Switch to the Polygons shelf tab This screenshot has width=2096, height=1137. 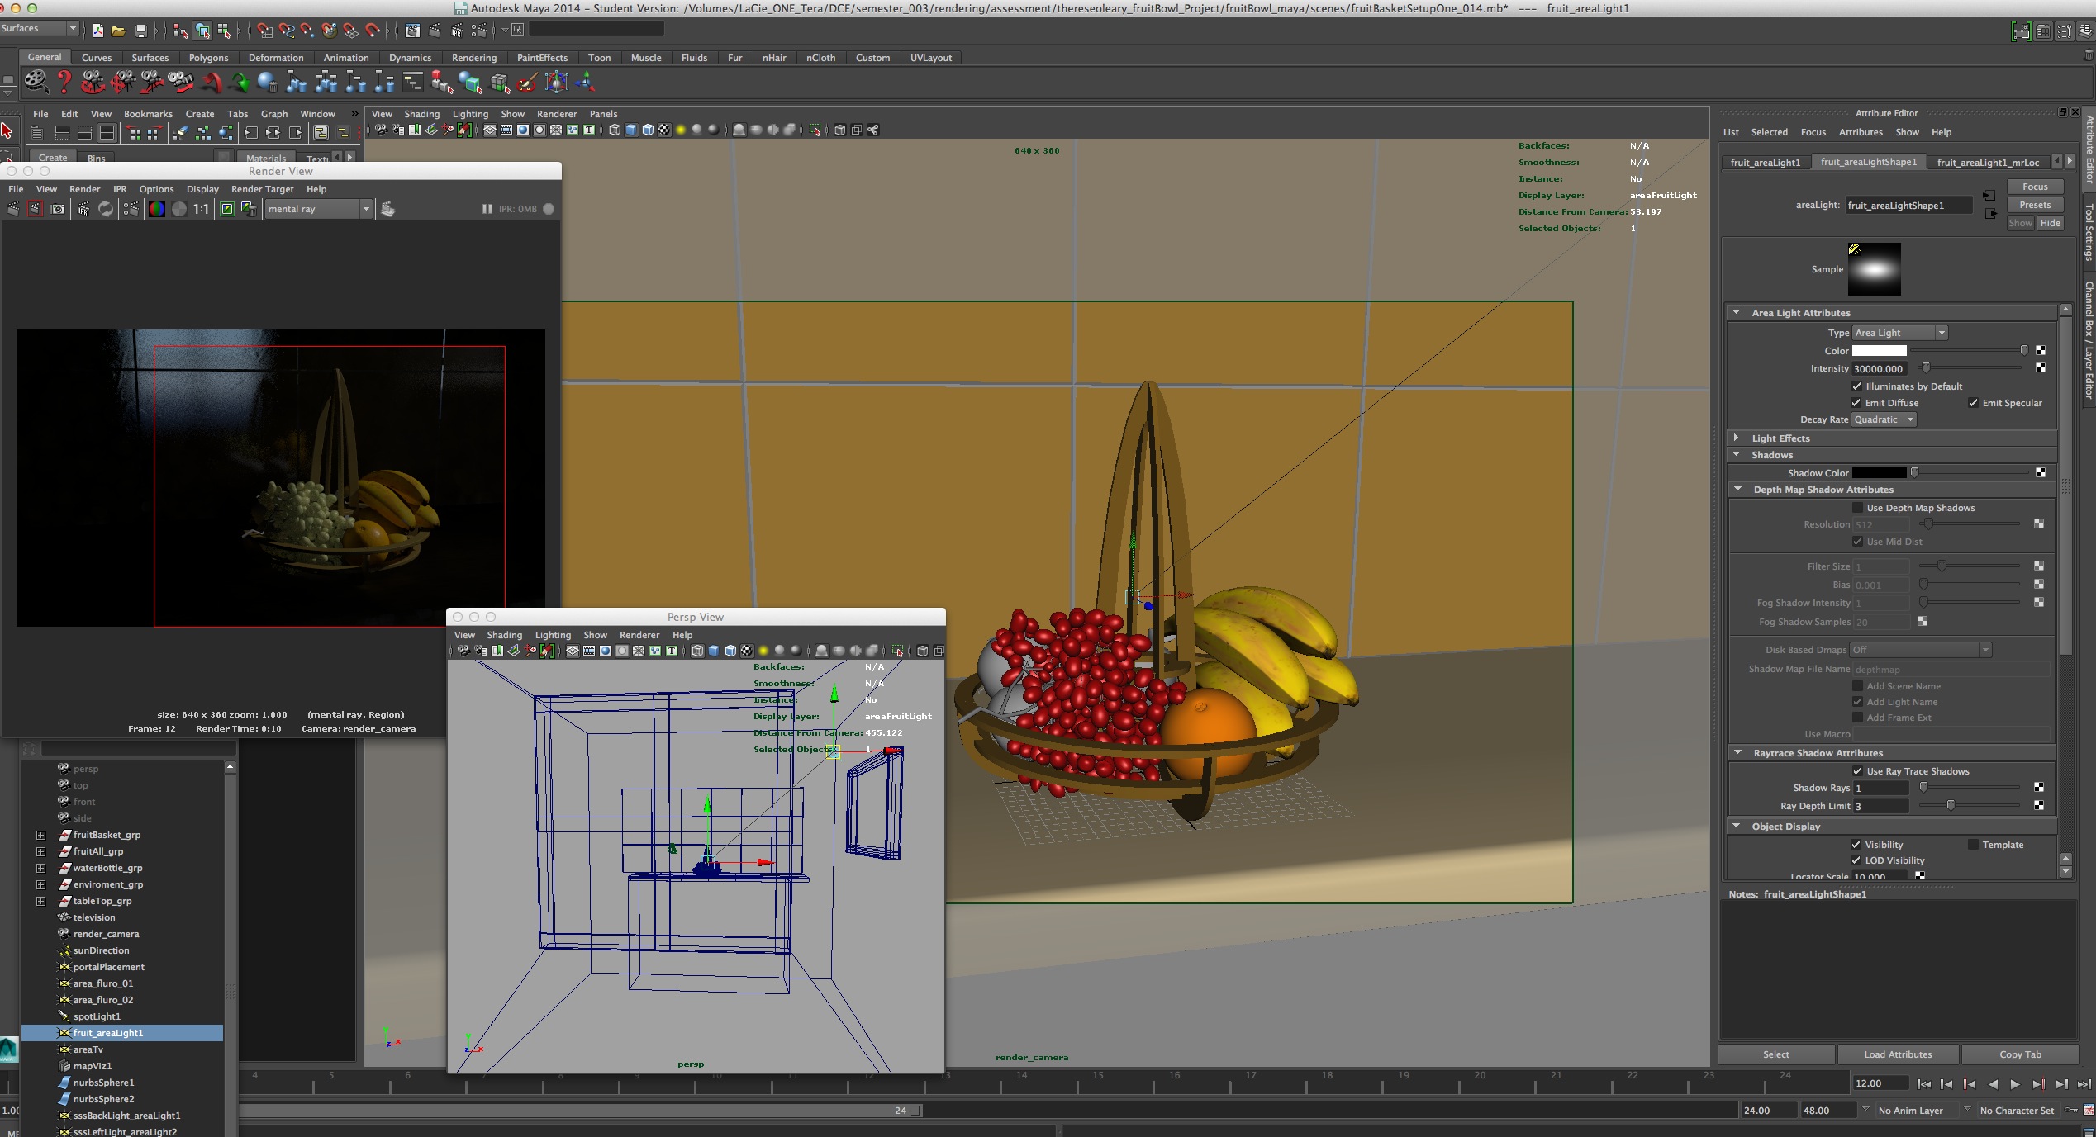(x=208, y=58)
